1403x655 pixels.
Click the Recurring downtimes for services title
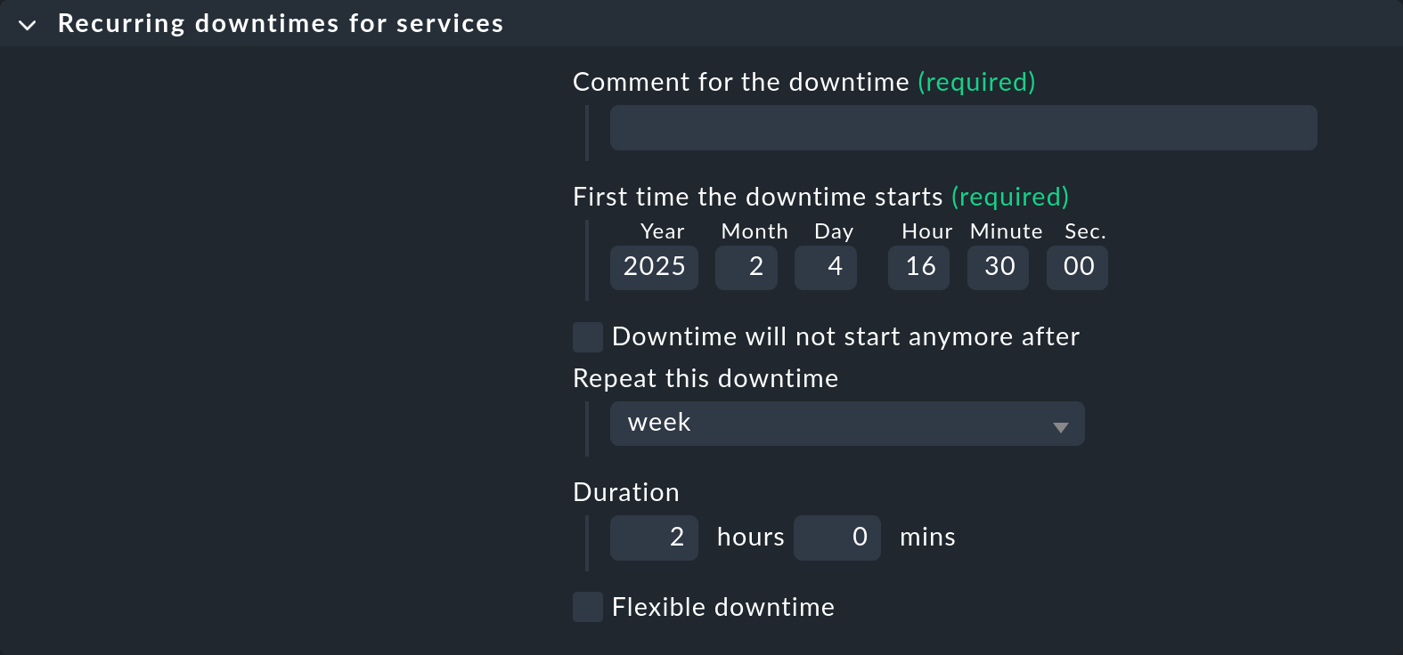click(281, 23)
